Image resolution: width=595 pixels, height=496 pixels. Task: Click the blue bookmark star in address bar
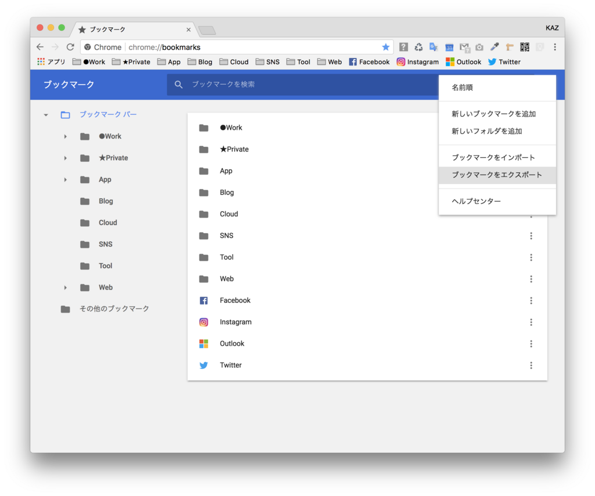[x=386, y=47]
